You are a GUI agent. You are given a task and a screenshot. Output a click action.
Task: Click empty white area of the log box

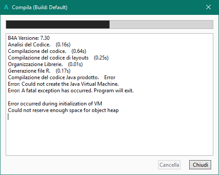point(109,137)
